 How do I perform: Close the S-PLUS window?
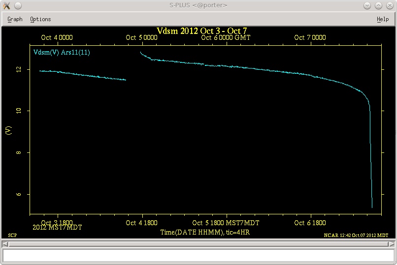click(x=389, y=5)
